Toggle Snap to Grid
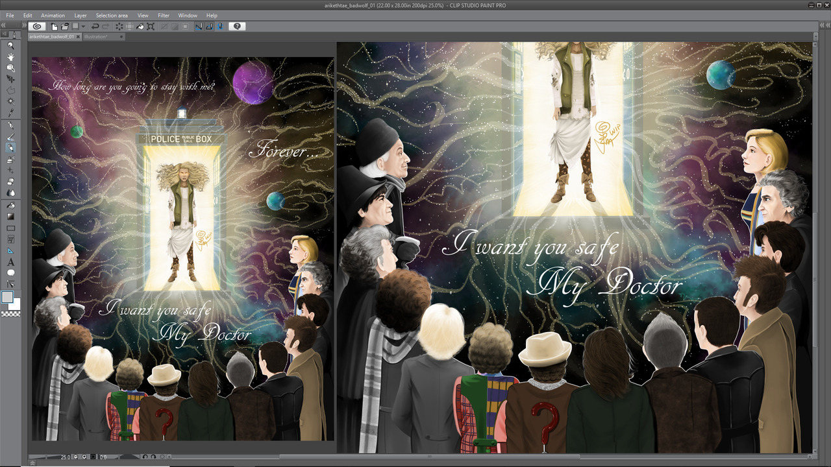The height and width of the screenshot is (467, 831). pyautogui.click(x=220, y=27)
